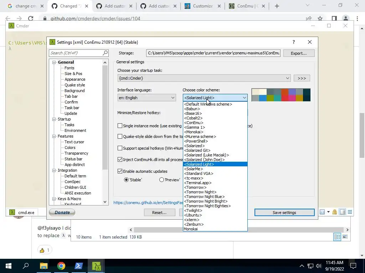
Task: Open the Cmder status bar dropdown arrow
Action: point(328,212)
